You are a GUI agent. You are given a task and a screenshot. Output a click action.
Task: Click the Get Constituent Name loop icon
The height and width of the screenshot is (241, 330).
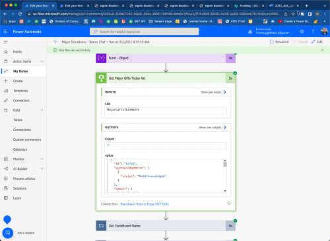tap(101, 226)
